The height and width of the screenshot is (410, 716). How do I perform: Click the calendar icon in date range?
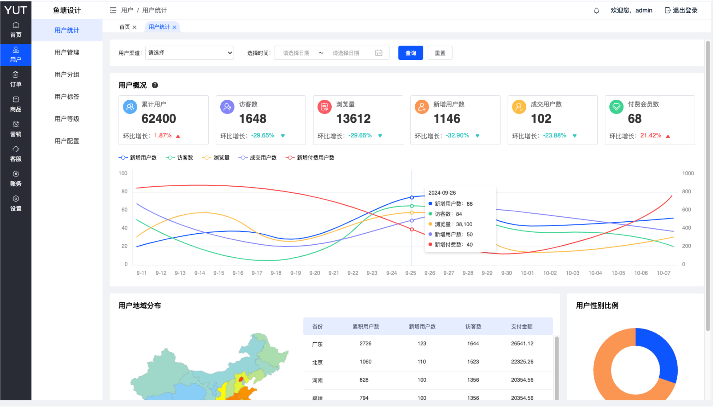[x=378, y=53]
